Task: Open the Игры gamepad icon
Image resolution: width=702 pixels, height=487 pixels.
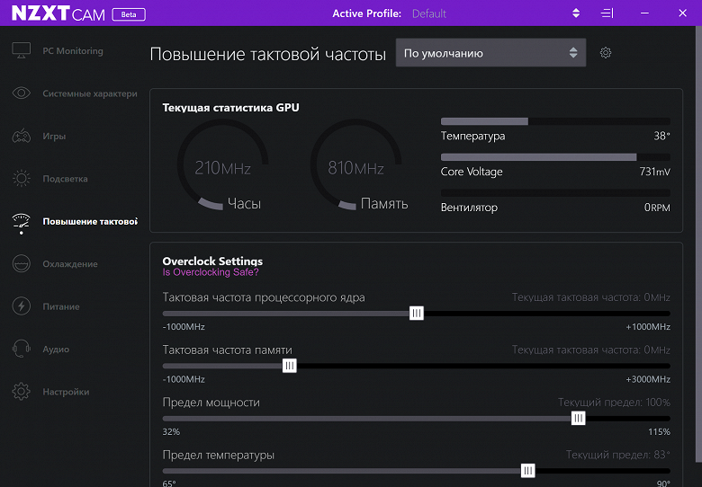Action: pyautogui.click(x=22, y=137)
